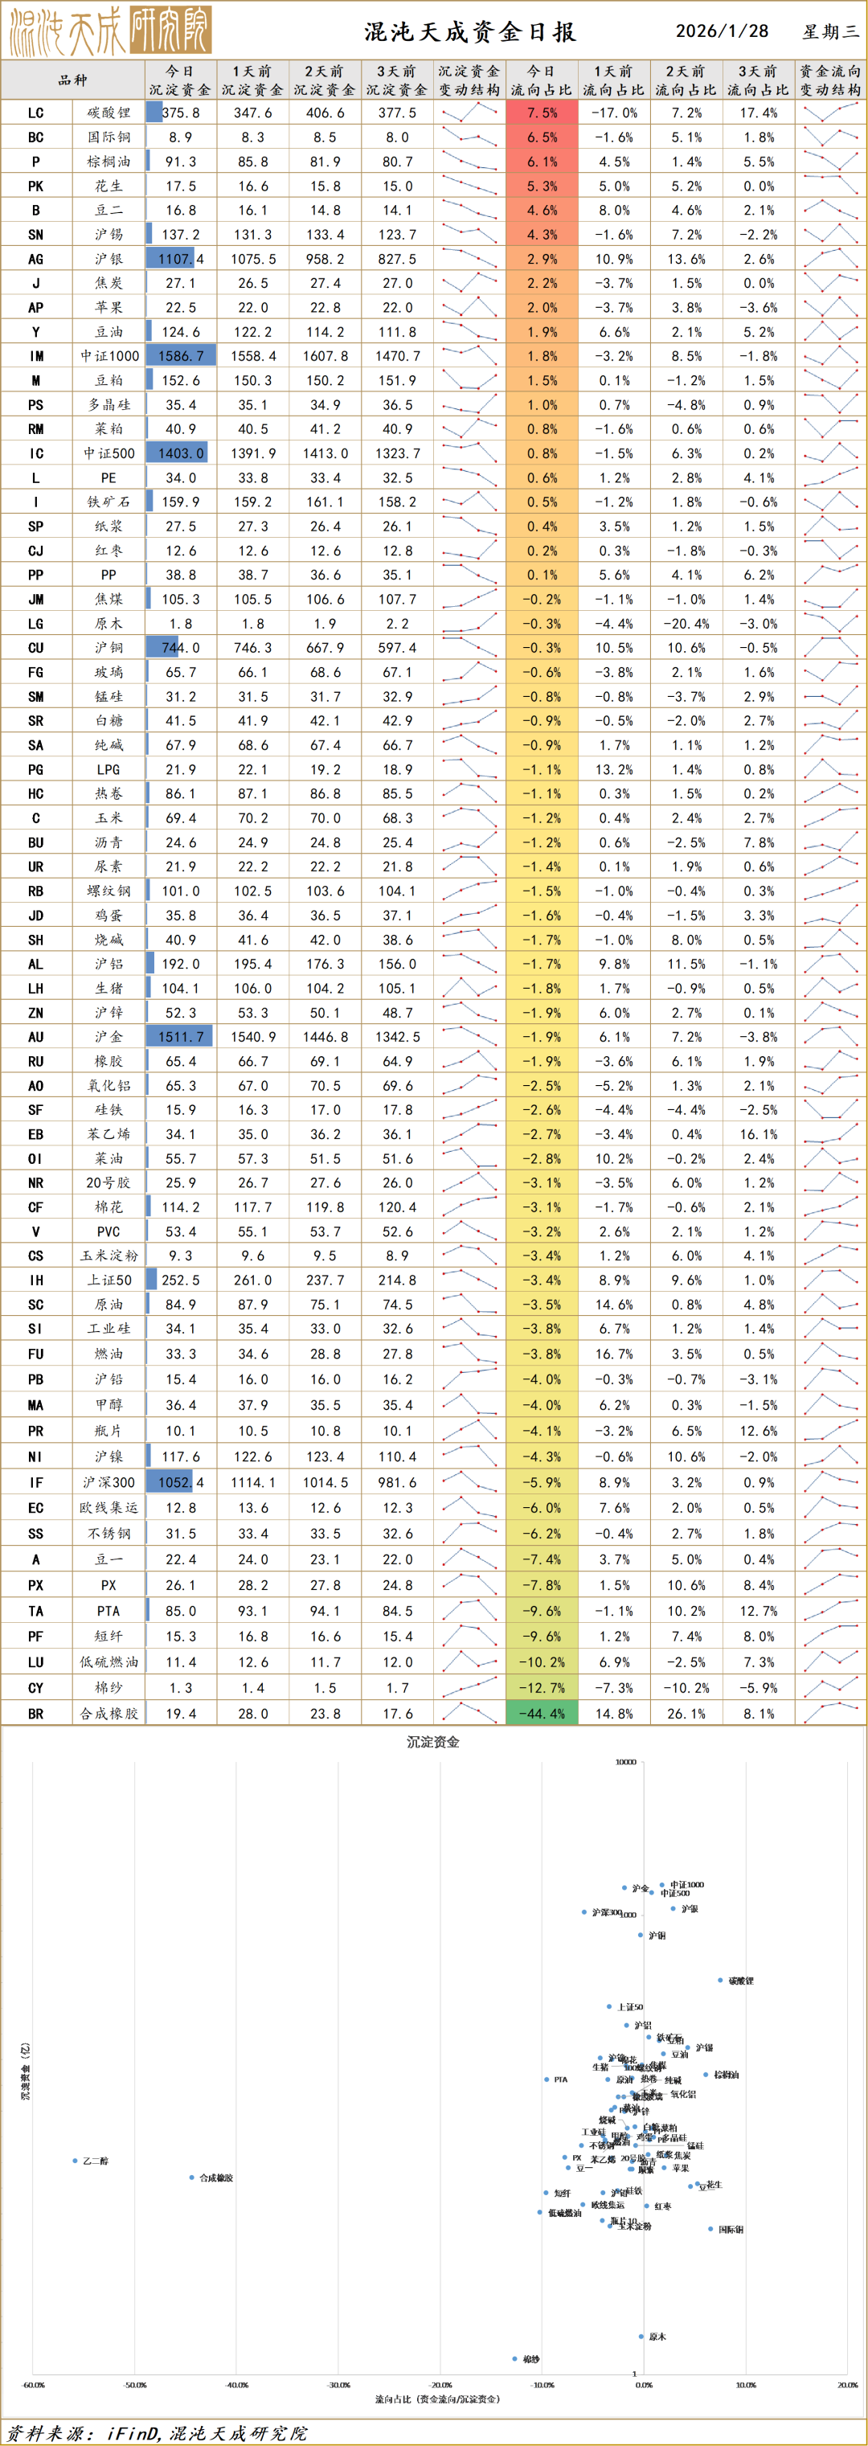This screenshot has height=2446, width=868.
Task: Click the 10000 y-axis tick label
Action: click(626, 1761)
